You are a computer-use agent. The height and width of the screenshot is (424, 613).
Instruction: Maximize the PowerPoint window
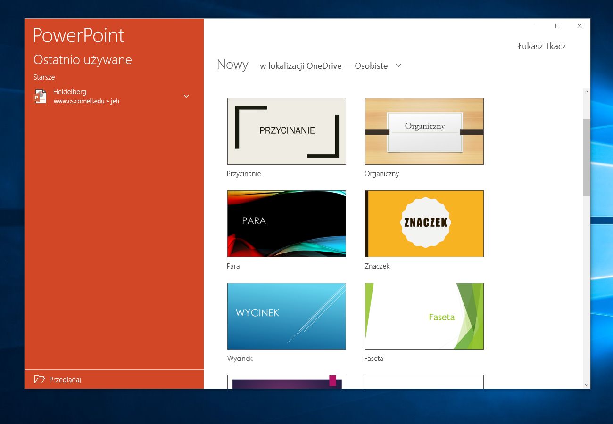pos(557,26)
